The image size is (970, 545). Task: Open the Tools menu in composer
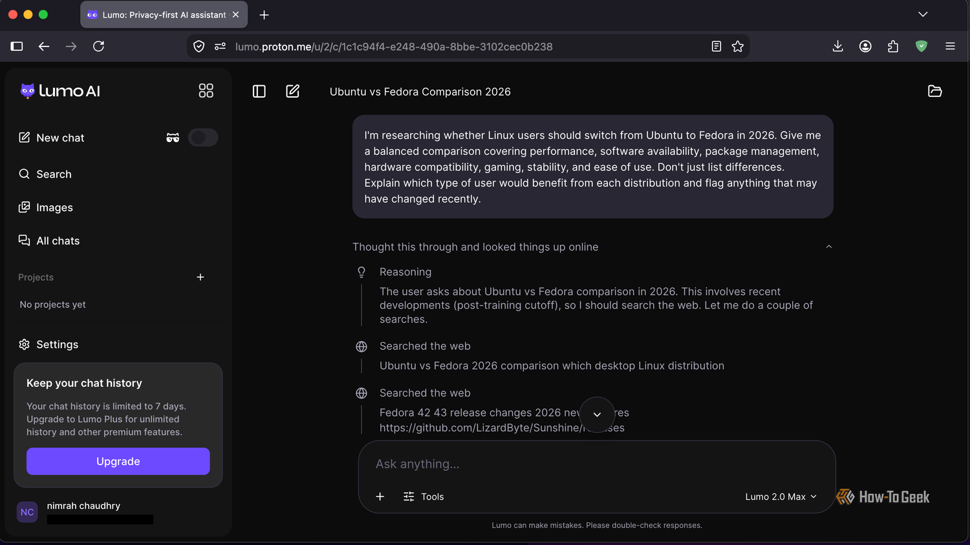[424, 497]
